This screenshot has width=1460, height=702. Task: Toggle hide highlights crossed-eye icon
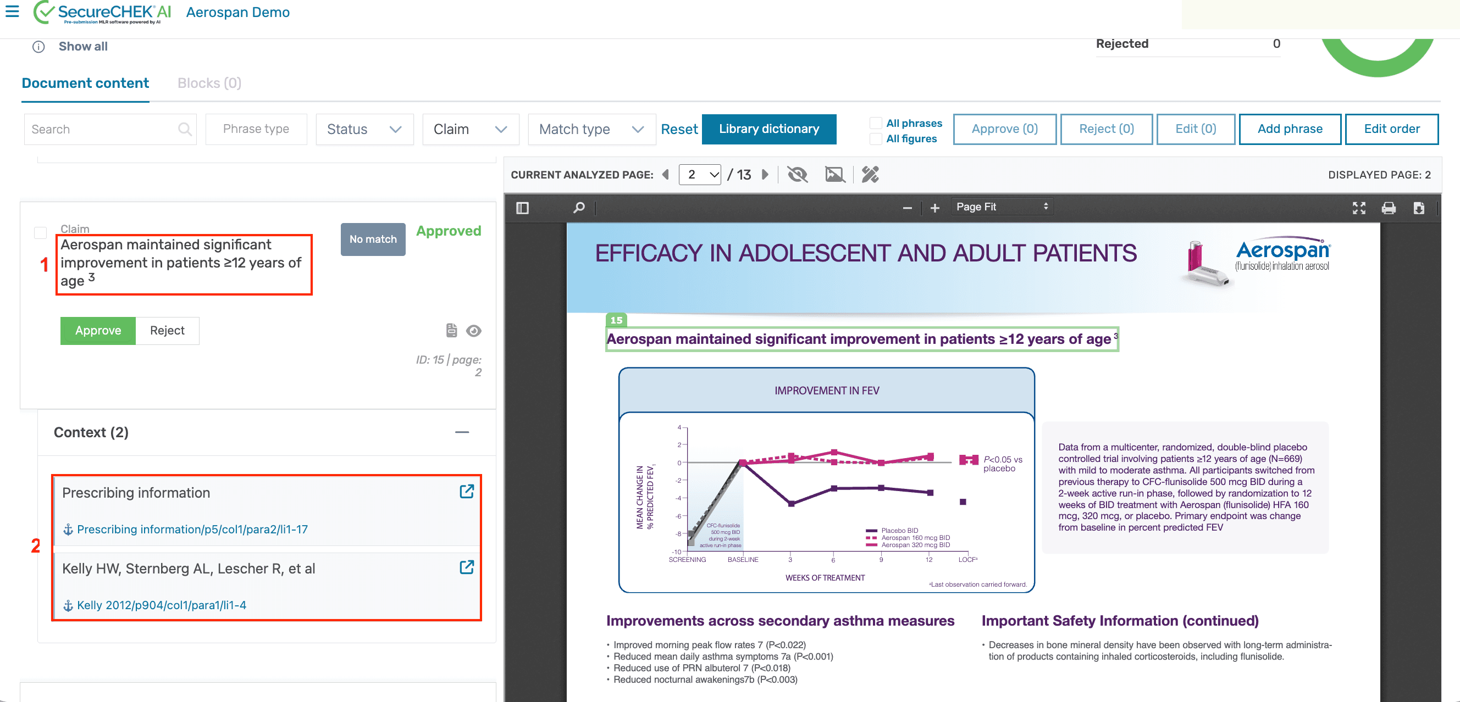point(797,174)
